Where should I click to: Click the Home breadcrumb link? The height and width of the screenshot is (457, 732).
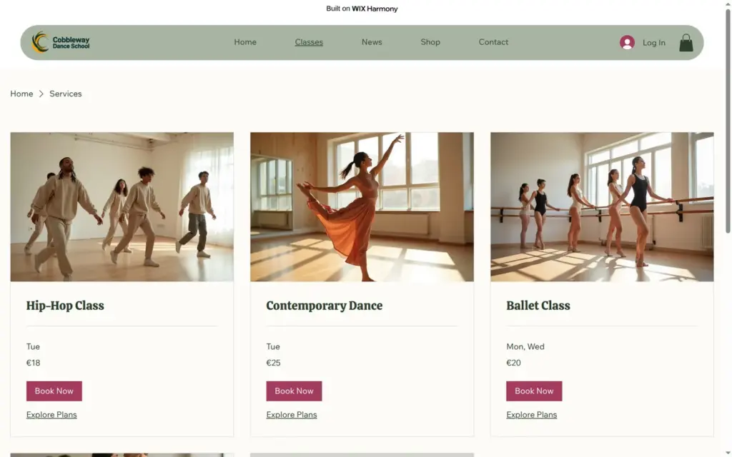(x=21, y=94)
